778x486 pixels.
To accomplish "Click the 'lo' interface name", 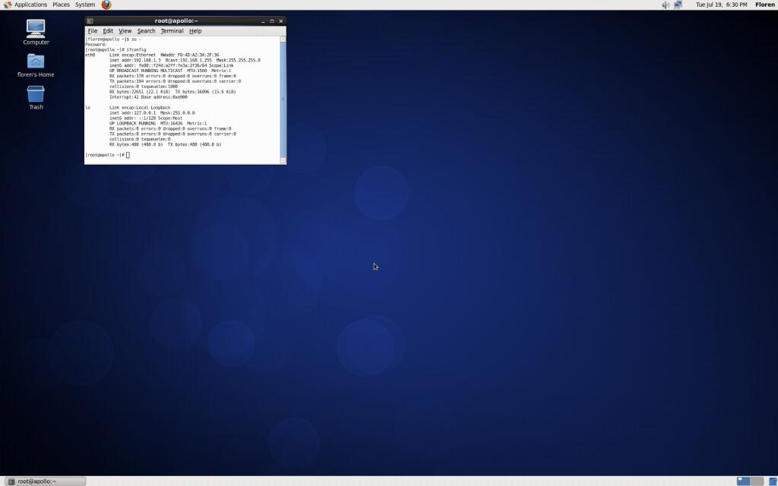I will tap(87, 108).
